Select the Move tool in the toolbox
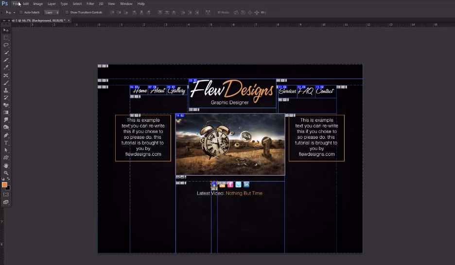The height and width of the screenshot is (265, 455). (x=6, y=30)
